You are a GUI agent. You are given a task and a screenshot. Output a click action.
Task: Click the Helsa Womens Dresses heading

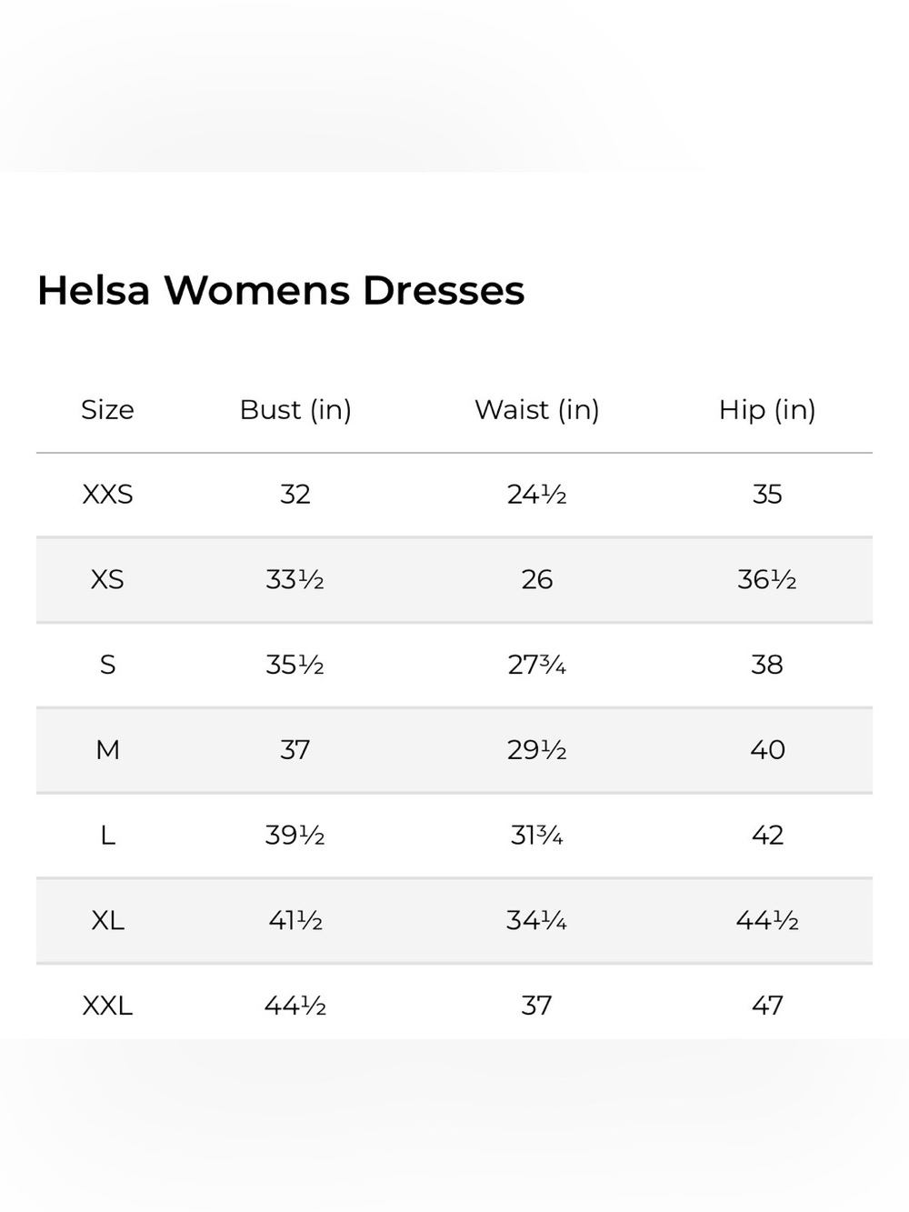click(281, 291)
